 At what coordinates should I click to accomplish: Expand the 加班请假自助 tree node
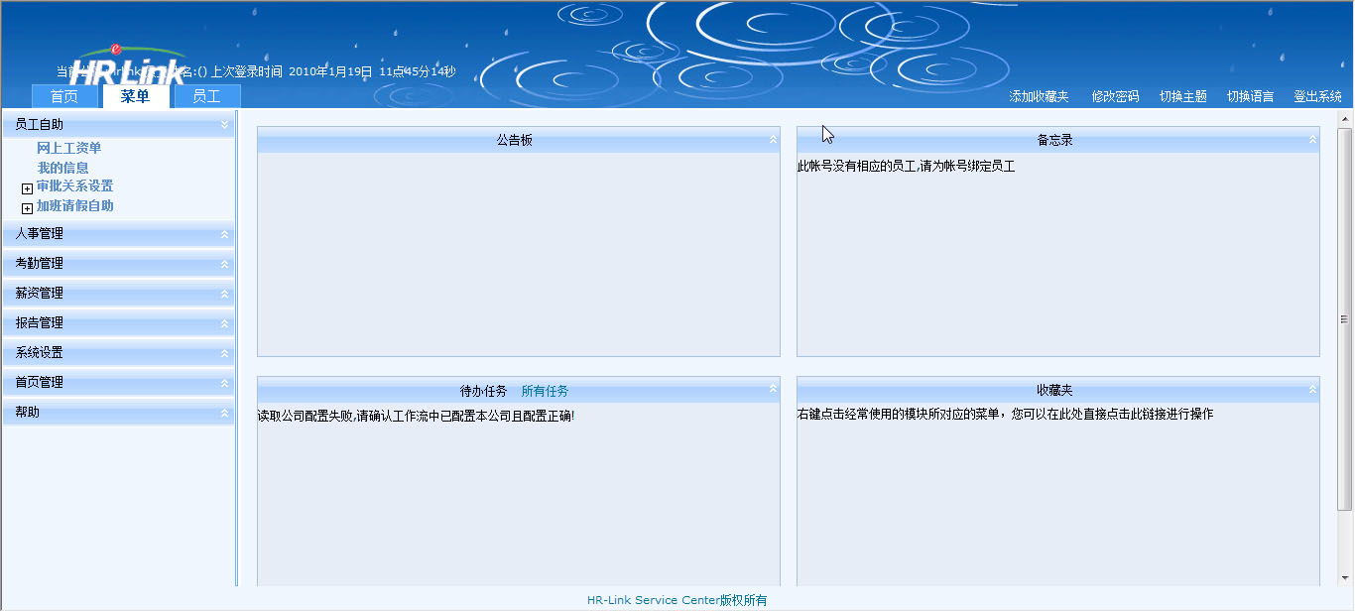click(x=27, y=208)
